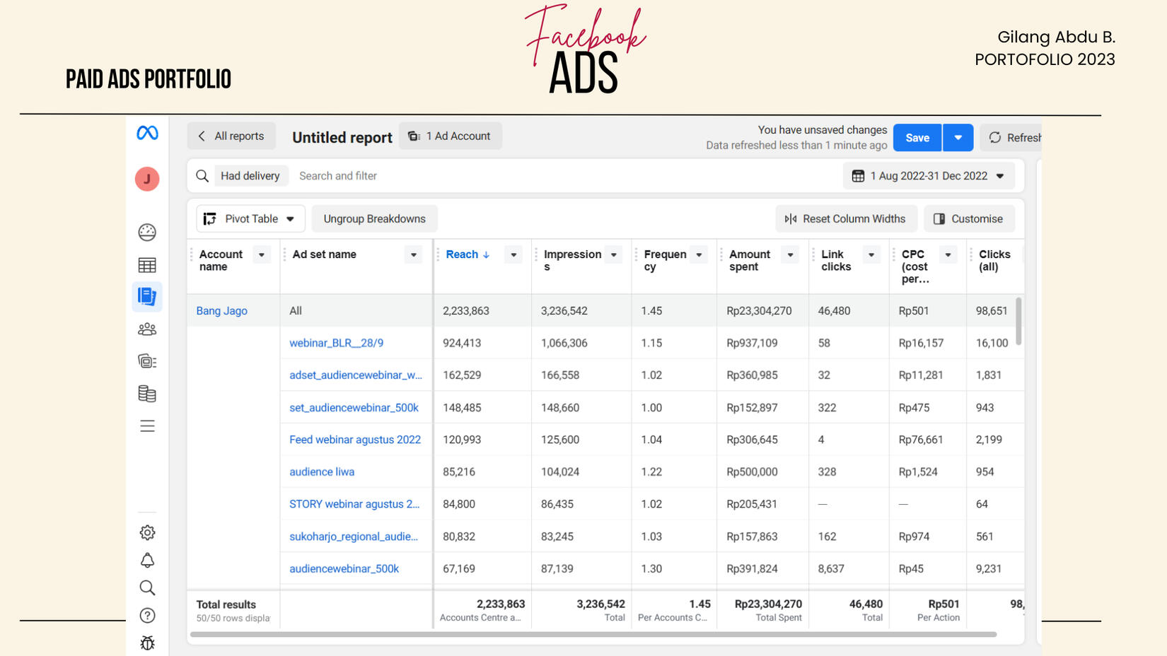The image size is (1167, 656).
Task: Open the Ads Manager table grid icon
Action: coord(147,265)
